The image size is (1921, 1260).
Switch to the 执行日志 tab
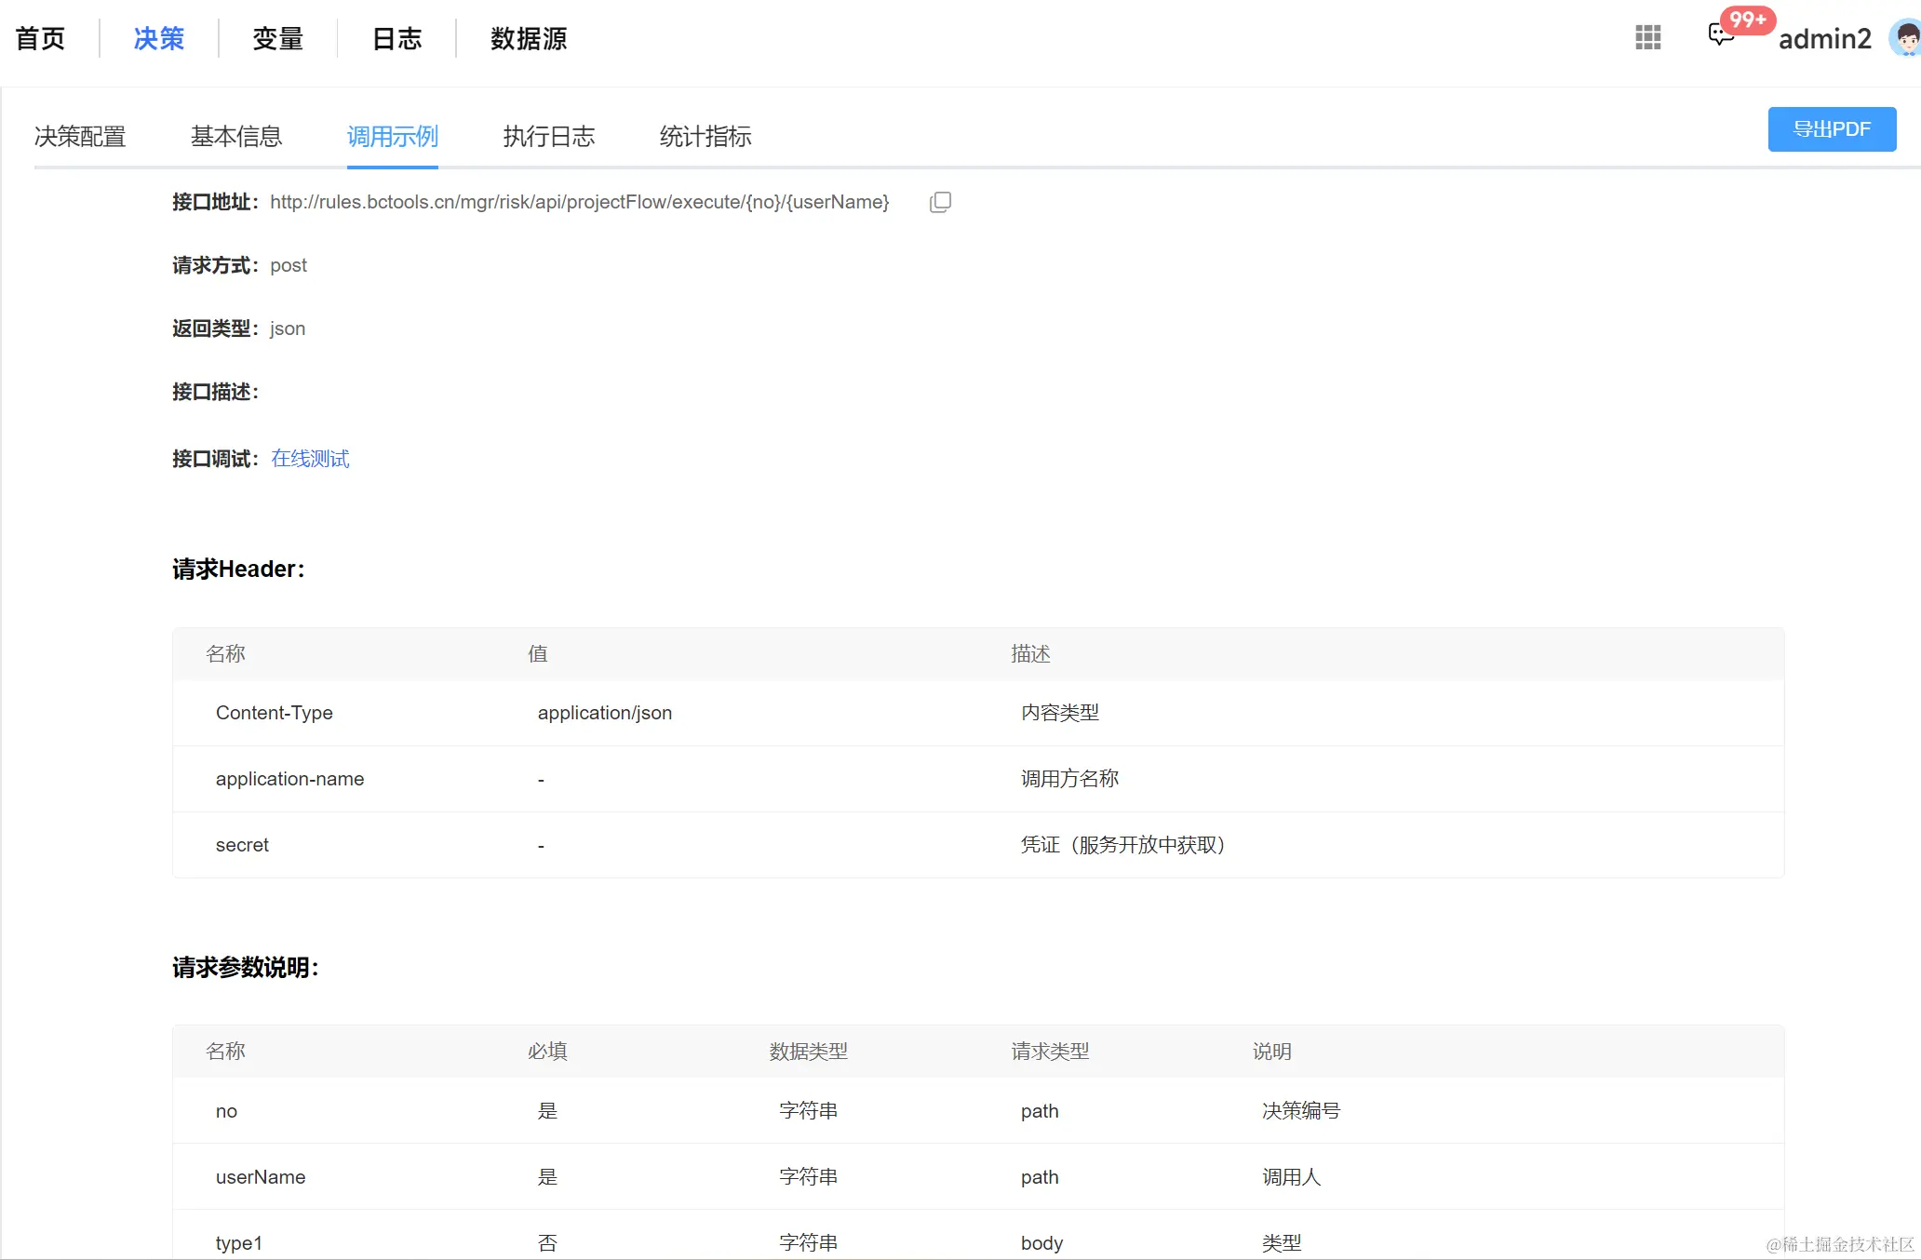click(x=549, y=137)
